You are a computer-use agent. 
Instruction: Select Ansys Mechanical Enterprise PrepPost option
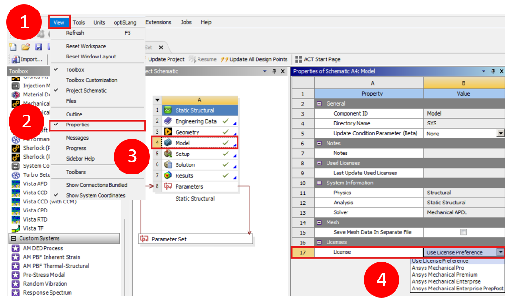point(457,289)
